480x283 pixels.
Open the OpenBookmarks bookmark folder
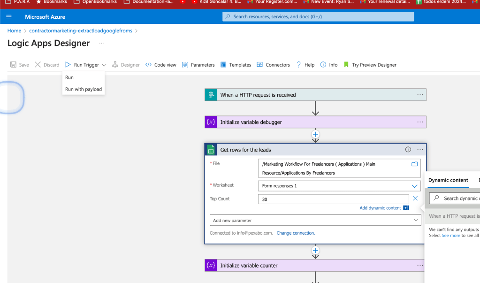95,2
